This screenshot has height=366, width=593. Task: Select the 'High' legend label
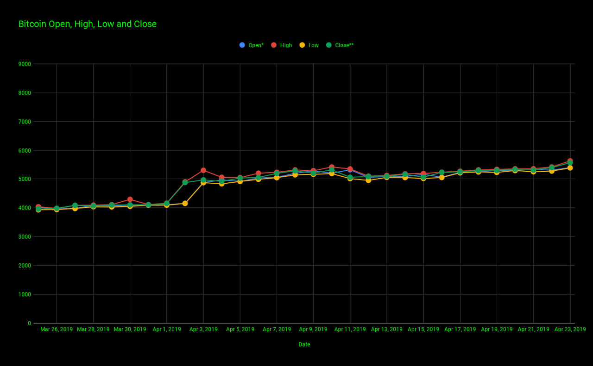pyautogui.click(x=286, y=45)
